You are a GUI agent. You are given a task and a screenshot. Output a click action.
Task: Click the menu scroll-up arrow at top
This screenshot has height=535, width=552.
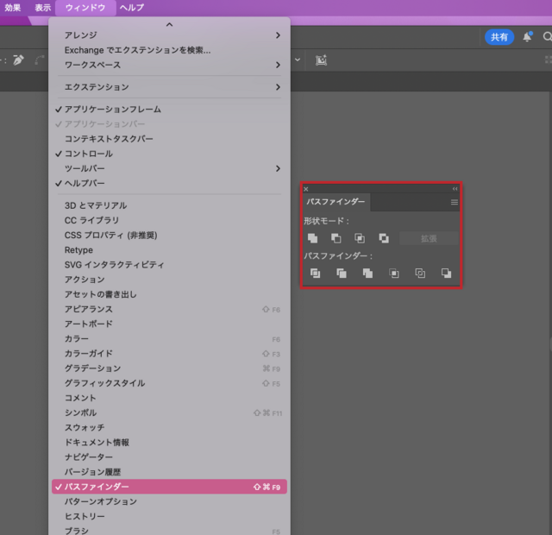tap(169, 24)
